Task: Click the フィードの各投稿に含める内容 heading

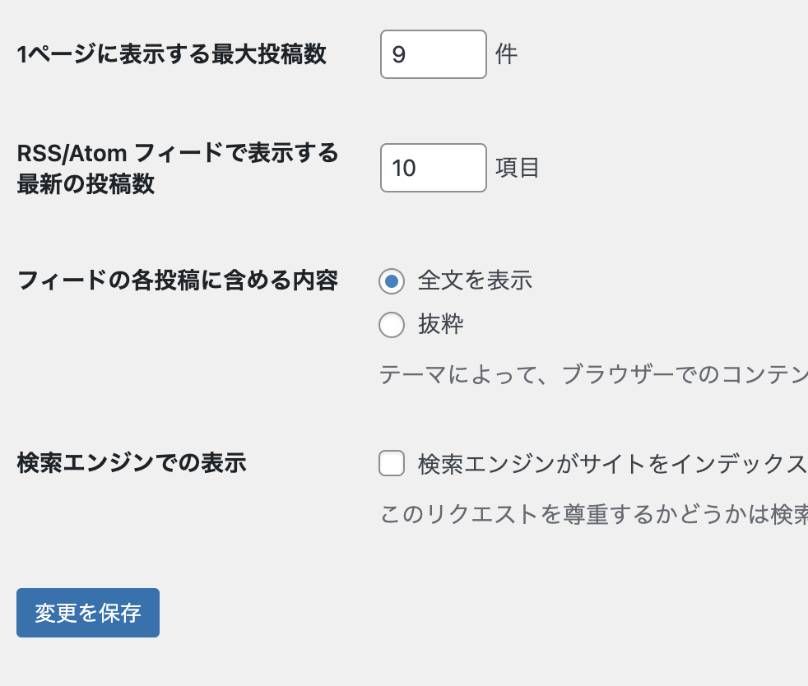Action: [177, 280]
